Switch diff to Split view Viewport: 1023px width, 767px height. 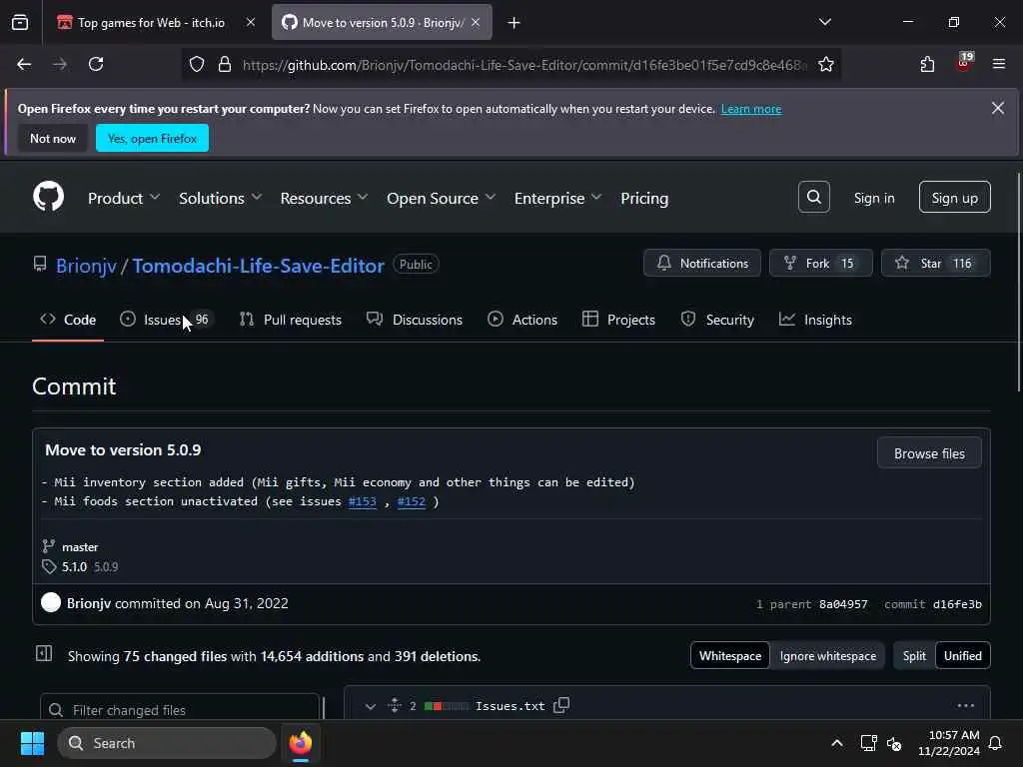point(914,655)
